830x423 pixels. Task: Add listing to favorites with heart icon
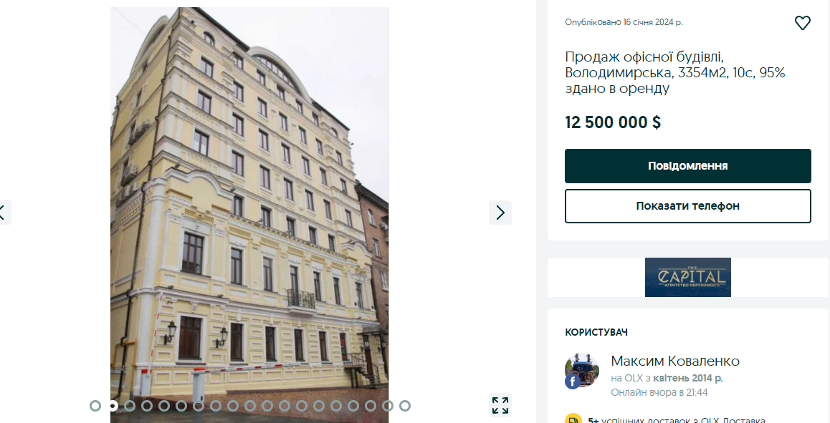(x=803, y=23)
